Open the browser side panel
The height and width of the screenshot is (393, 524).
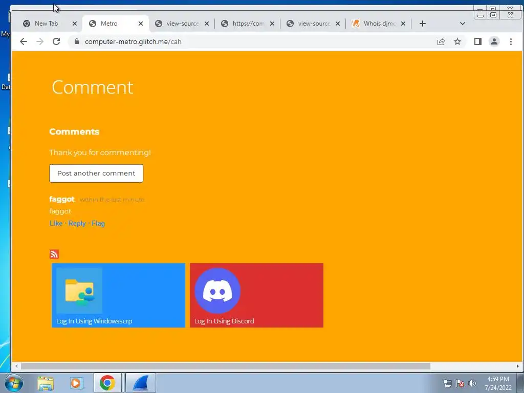(478, 41)
